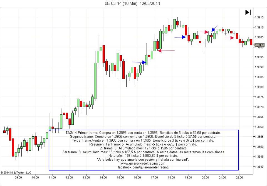Select the Resumen 1er tramo annotation line
The image size is (267, 186).
click(x=143, y=144)
